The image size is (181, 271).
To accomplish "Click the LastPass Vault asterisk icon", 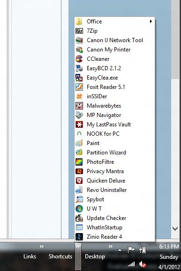I will point(79,125).
